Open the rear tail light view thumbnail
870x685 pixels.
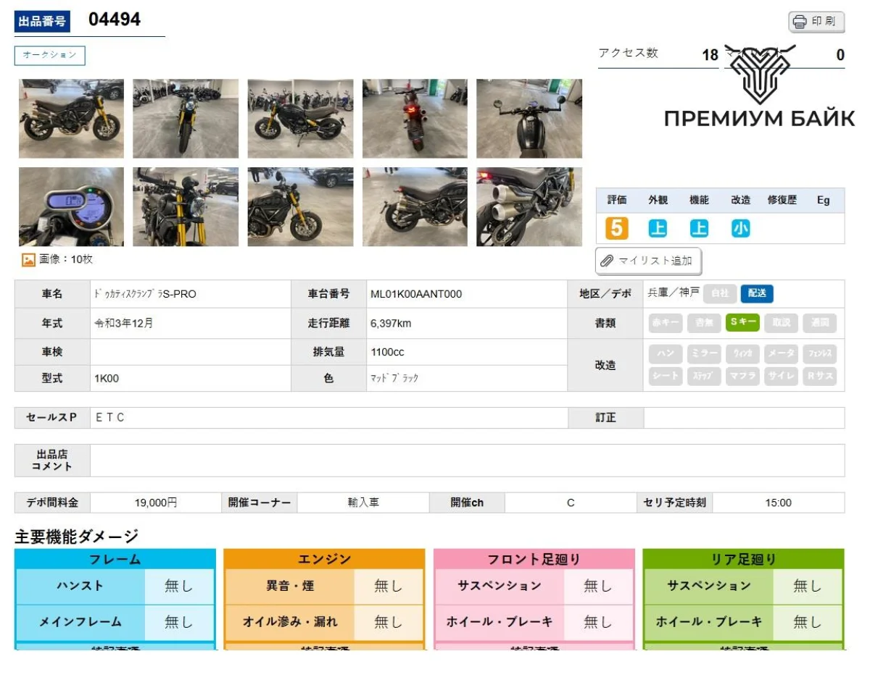click(415, 119)
